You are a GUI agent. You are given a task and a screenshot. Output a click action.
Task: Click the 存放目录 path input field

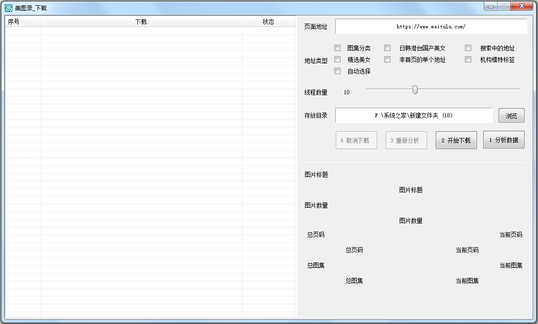click(414, 115)
